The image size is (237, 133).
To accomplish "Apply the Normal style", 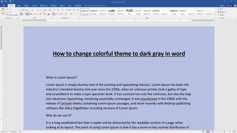I will [x=85, y=12].
